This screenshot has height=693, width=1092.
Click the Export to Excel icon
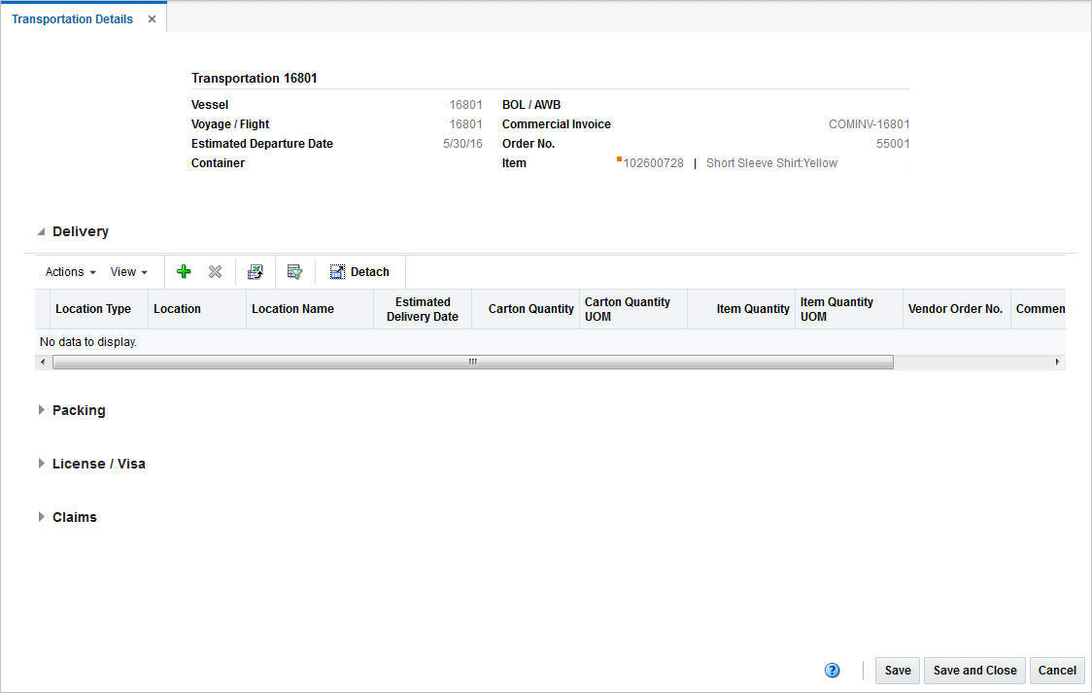pyautogui.click(x=255, y=271)
